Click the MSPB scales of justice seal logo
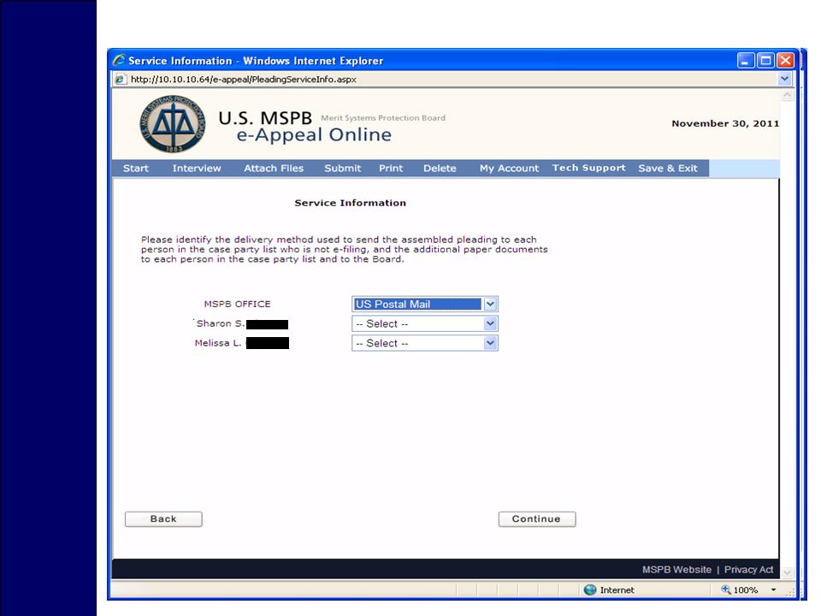Image resolution: width=821 pixels, height=616 pixels. click(x=172, y=124)
